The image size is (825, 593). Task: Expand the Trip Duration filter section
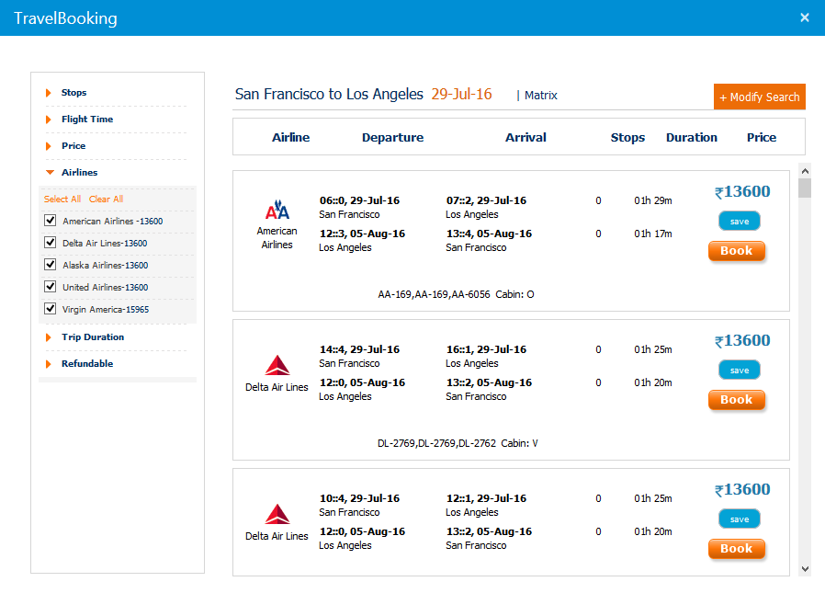coord(93,337)
